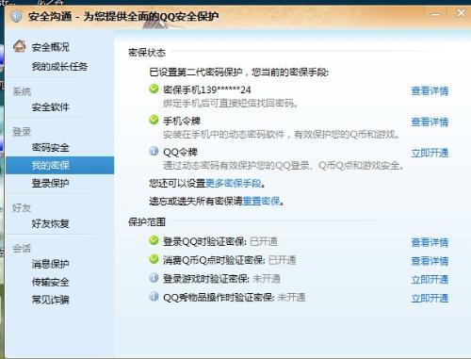471x359 pixels.
Task: Click the house icon beside 安全概况
Action: [x=19, y=46]
